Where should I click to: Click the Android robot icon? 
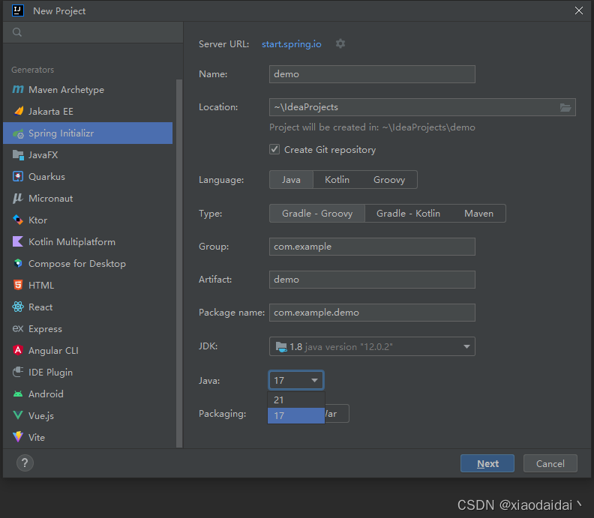pyautogui.click(x=18, y=394)
